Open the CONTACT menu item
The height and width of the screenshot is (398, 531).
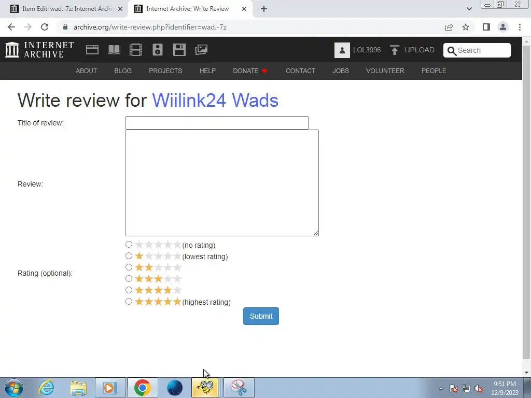pyautogui.click(x=300, y=70)
